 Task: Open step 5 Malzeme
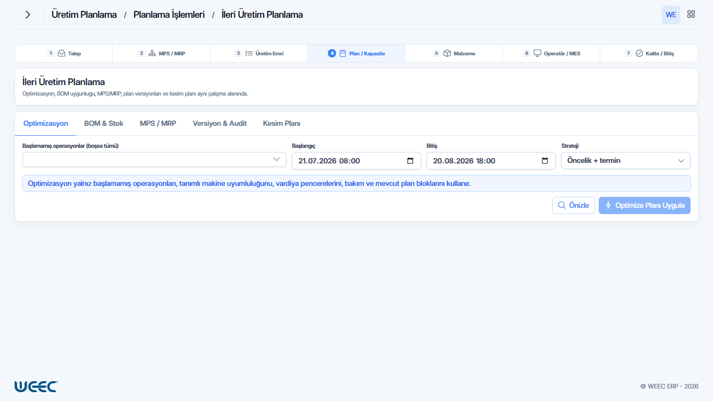454,53
